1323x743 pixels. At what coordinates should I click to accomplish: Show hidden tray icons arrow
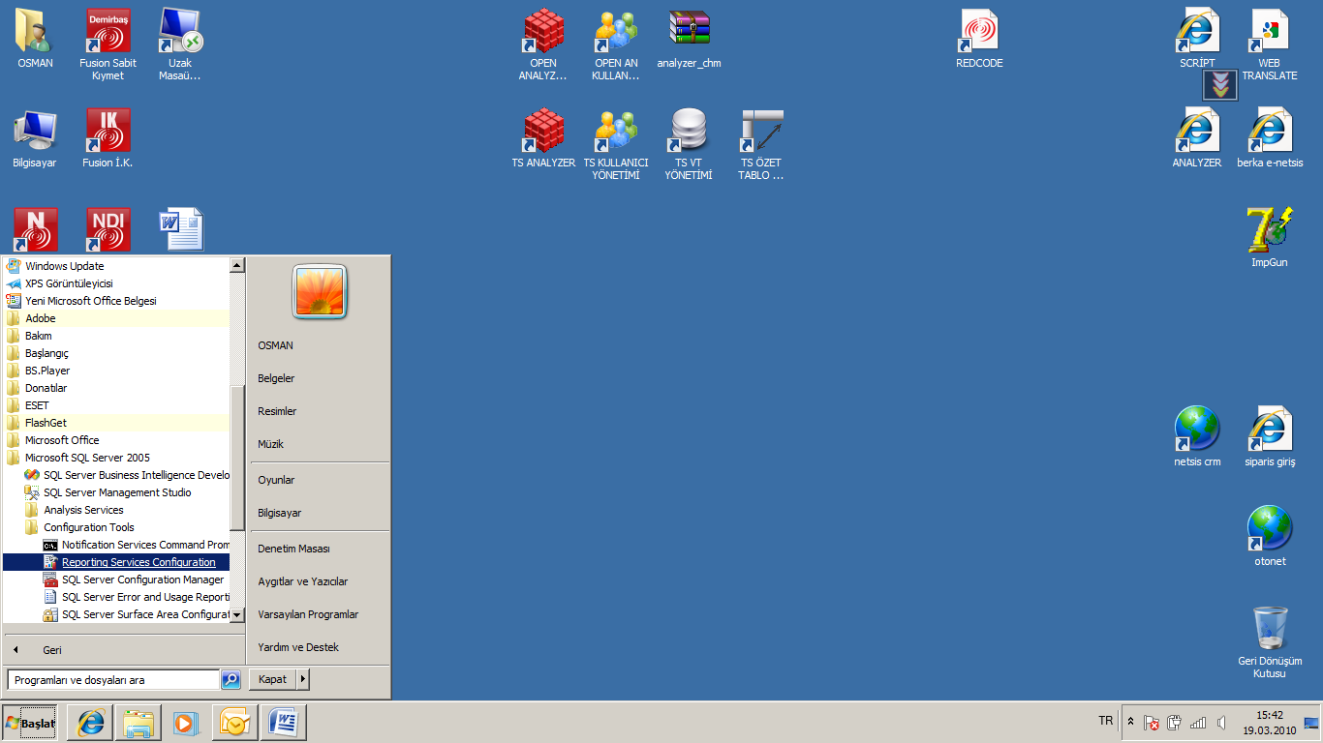1130,722
